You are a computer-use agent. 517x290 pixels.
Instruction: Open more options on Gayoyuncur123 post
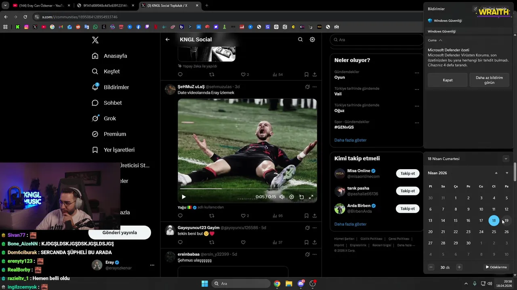tap(315, 228)
